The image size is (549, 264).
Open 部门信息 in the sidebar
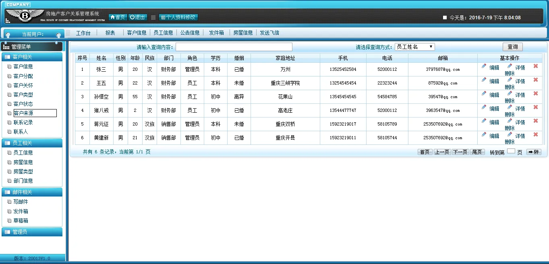coord(23,181)
